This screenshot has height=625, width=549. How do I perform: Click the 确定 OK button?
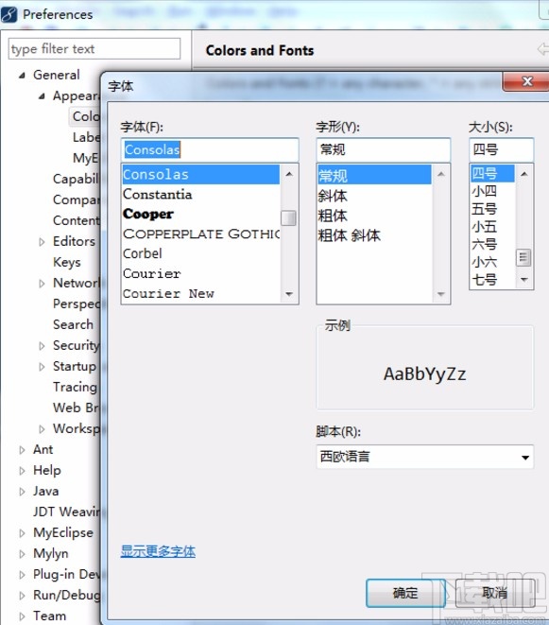pyautogui.click(x=405, y=593)
